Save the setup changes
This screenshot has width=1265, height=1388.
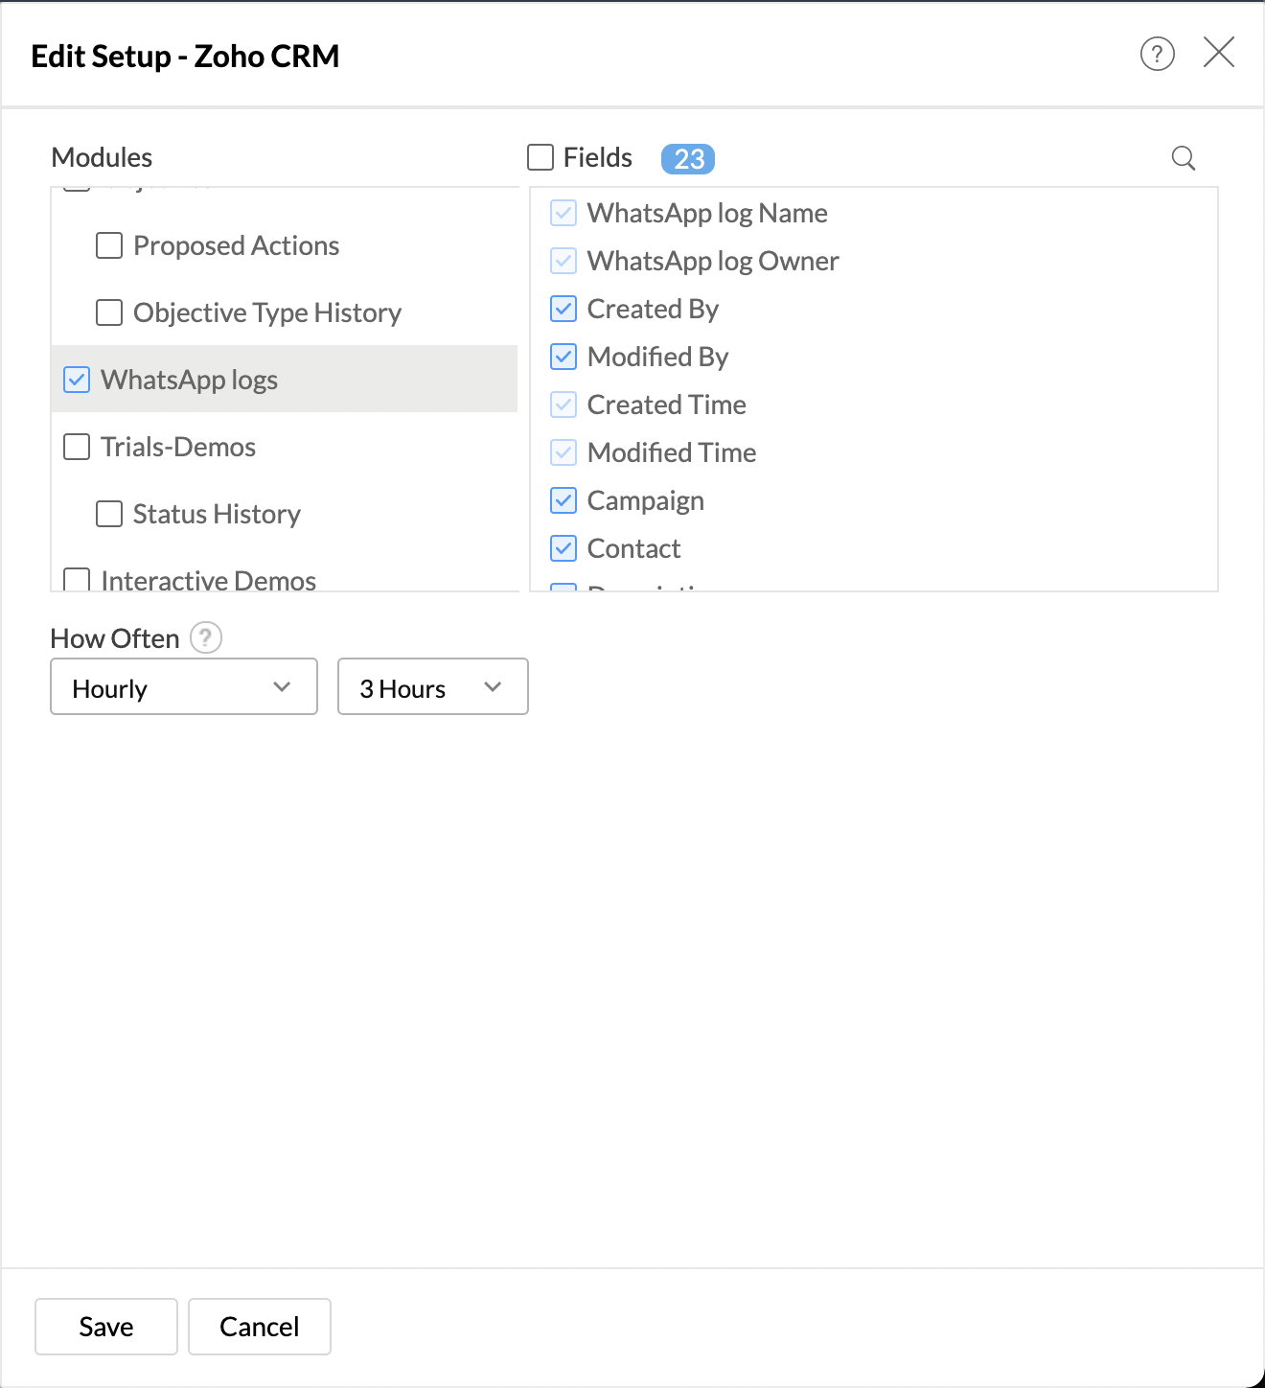tap(106, 1327)
